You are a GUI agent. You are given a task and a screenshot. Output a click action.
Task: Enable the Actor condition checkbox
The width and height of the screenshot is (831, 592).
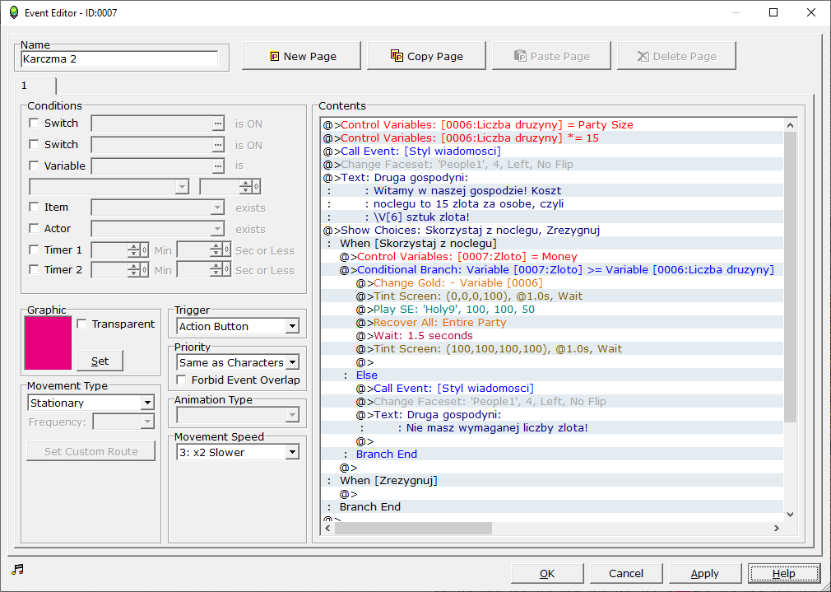pyautogui.click(x=34, y=228)
